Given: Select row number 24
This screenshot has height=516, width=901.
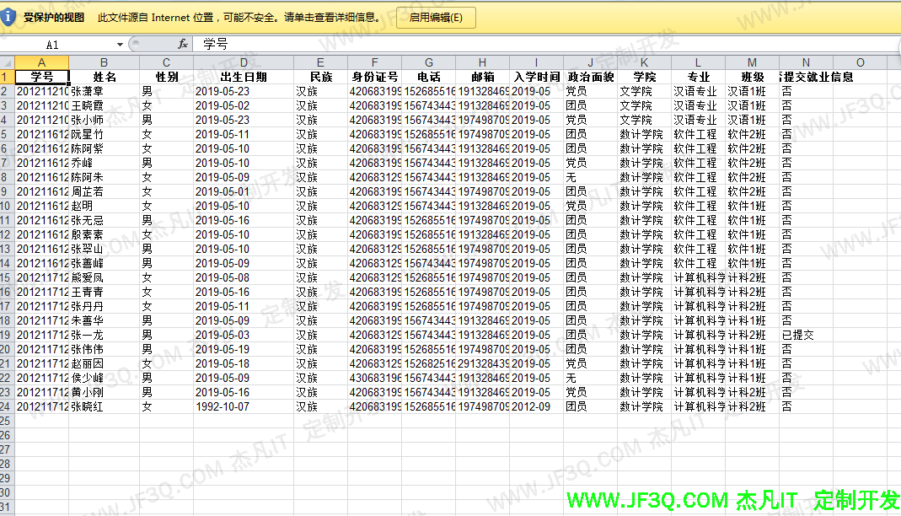Looking at the screenshot, I should click(x=8, y=406).
